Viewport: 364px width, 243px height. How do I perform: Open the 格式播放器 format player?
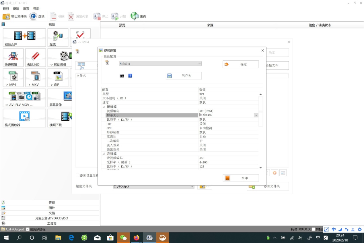pyautogui.click(x=24, y=118)
